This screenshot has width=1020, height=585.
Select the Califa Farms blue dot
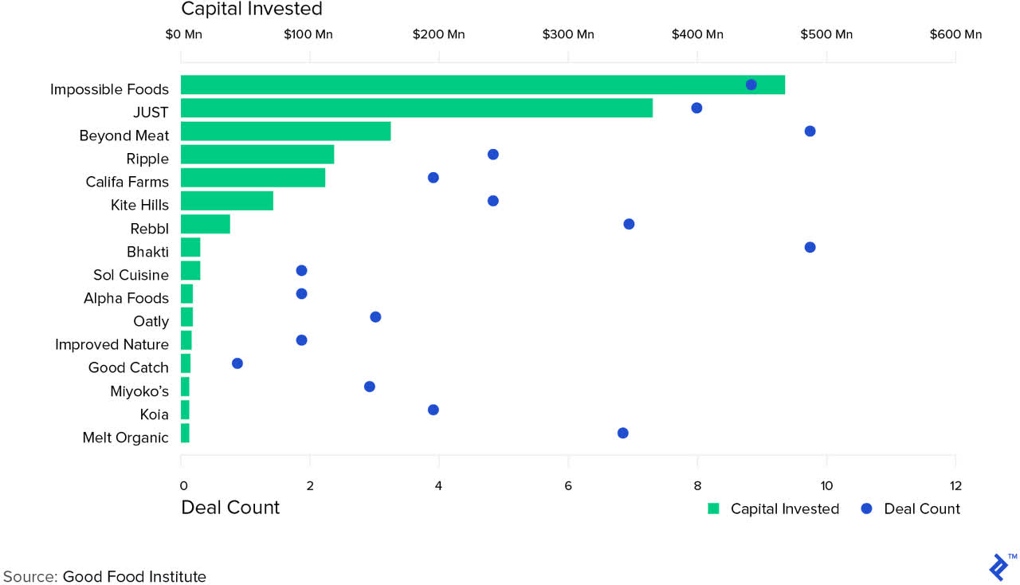pyautogui.click(x=433, y=178)
